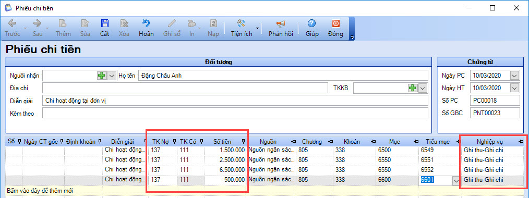Add new TKKB account with green plus
The width and height of the screenshot is (529, 198).
413,88
